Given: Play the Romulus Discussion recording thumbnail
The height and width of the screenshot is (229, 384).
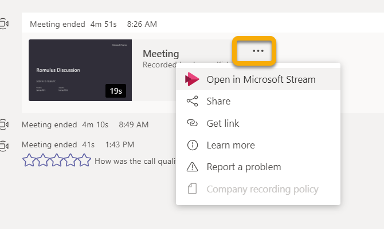Looking at the screenshot, I should [x=80, y=70].
